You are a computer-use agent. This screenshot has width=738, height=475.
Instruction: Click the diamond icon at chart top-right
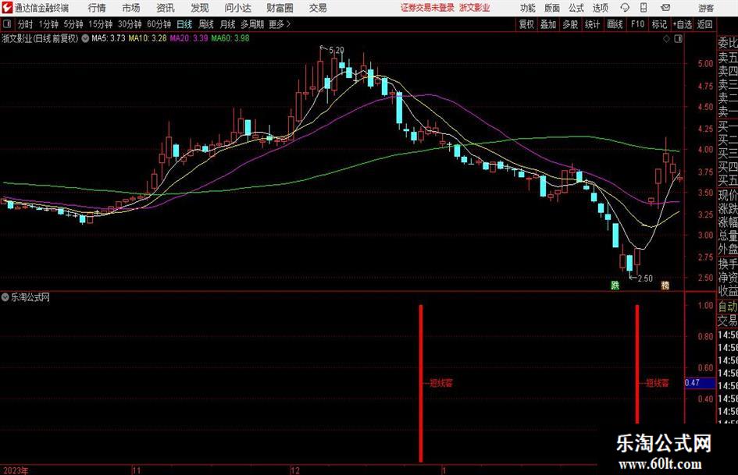coord(666,39)
